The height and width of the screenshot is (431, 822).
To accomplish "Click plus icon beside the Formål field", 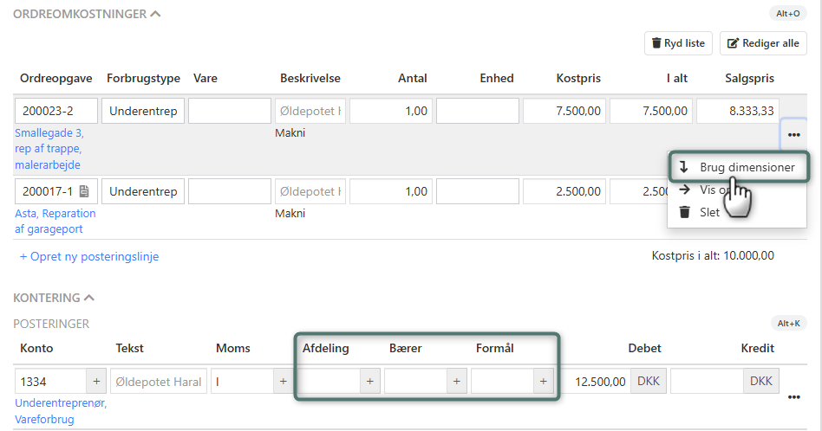I will click(x=543, y=382).
